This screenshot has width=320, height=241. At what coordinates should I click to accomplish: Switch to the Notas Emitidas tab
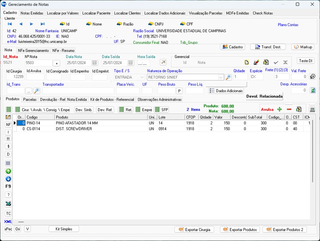32,13
